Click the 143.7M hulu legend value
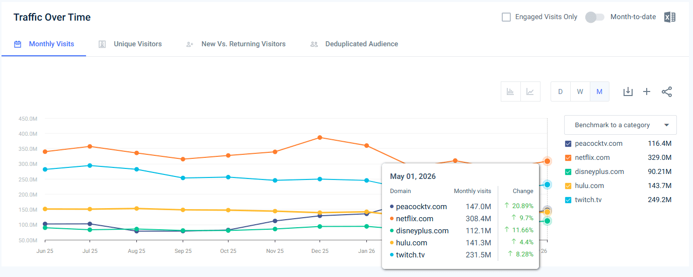The height and width of the screenshot is (277, 693). (x=660, y=186)
